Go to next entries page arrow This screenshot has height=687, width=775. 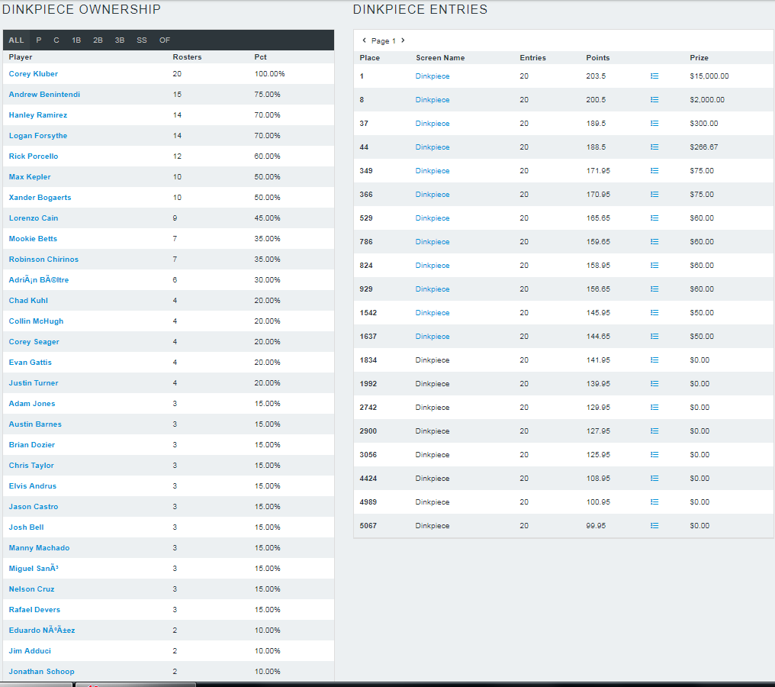[403, 40]
